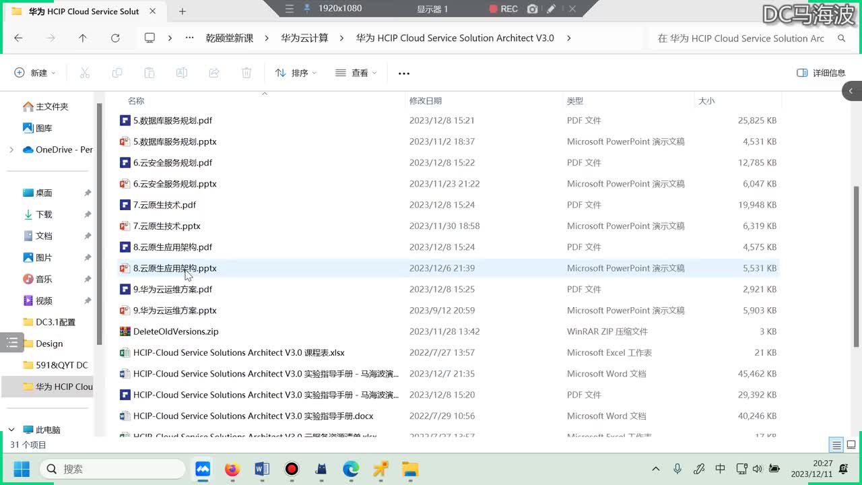Sort by Date modified column header
862x485 pixels.
point(426,100)
